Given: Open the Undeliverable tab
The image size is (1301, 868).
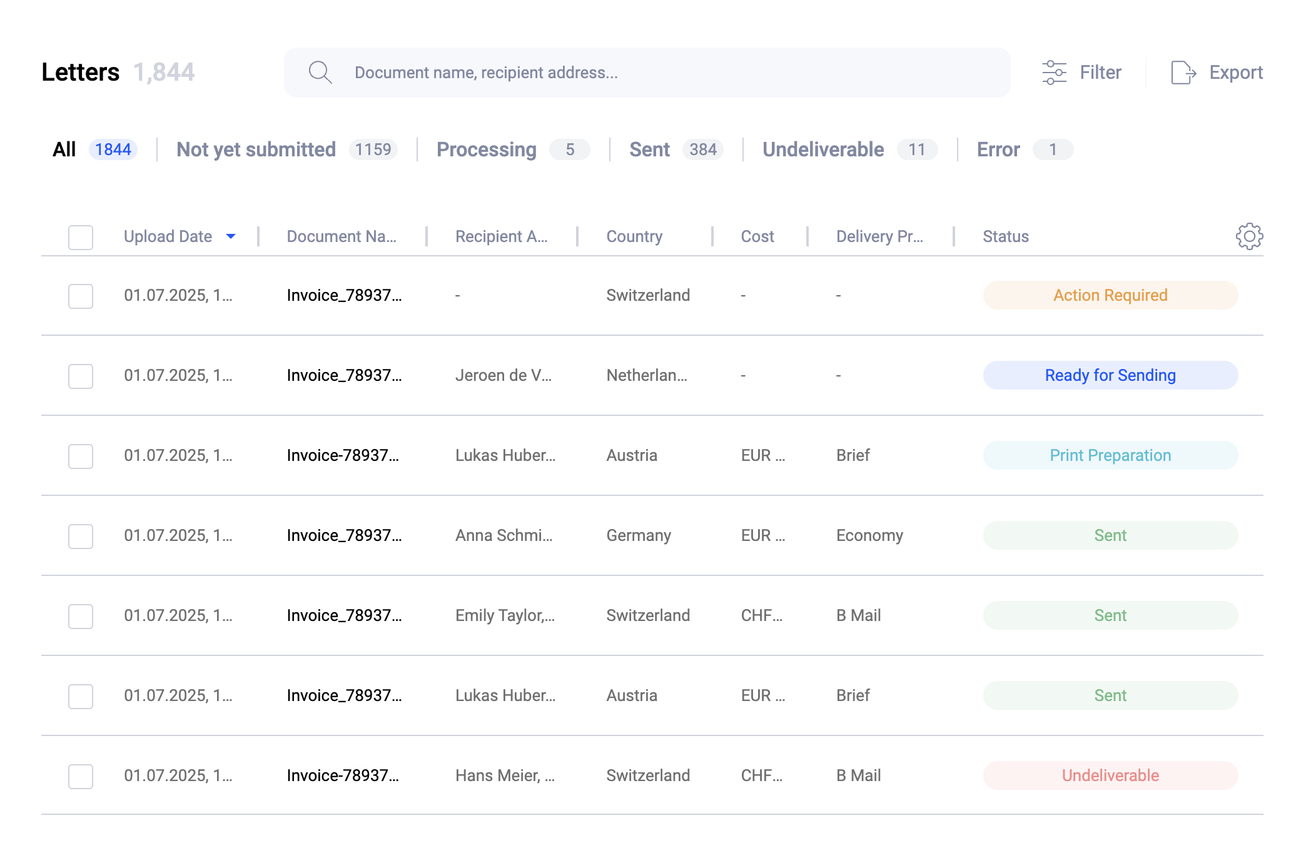Looking at the screenshot, I should pos(823,149).
